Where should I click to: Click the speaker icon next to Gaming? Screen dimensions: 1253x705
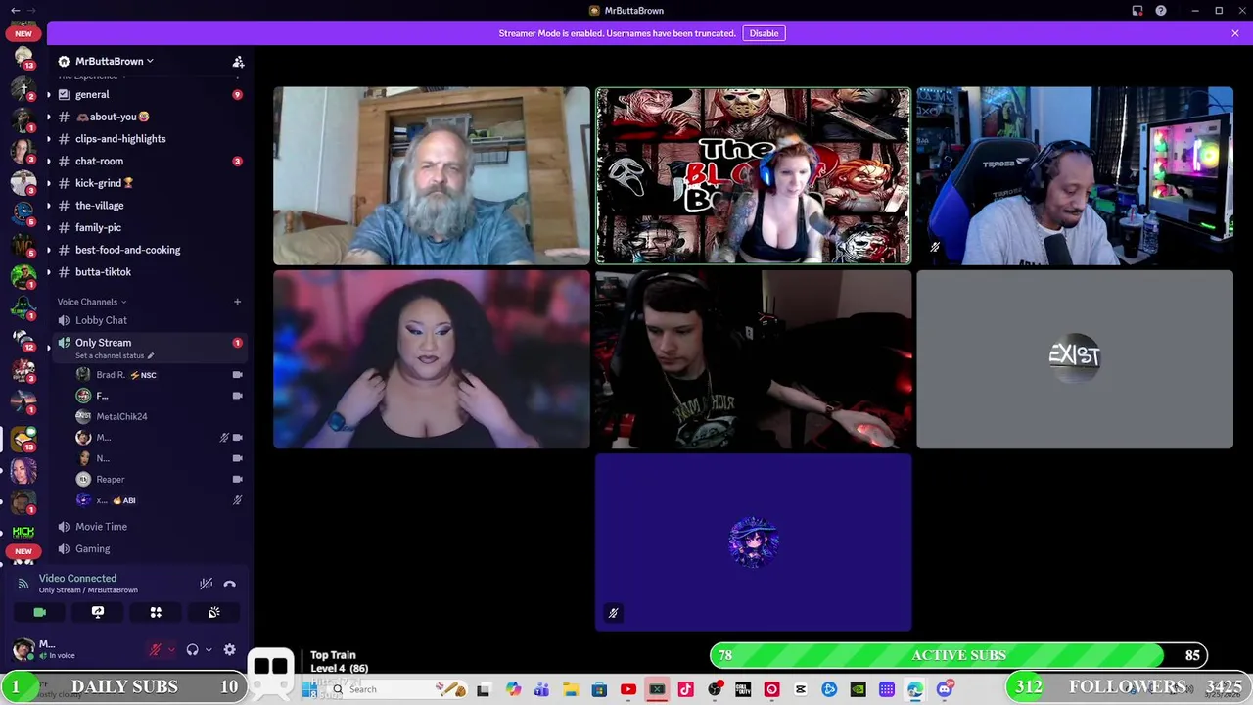point(64,549)
